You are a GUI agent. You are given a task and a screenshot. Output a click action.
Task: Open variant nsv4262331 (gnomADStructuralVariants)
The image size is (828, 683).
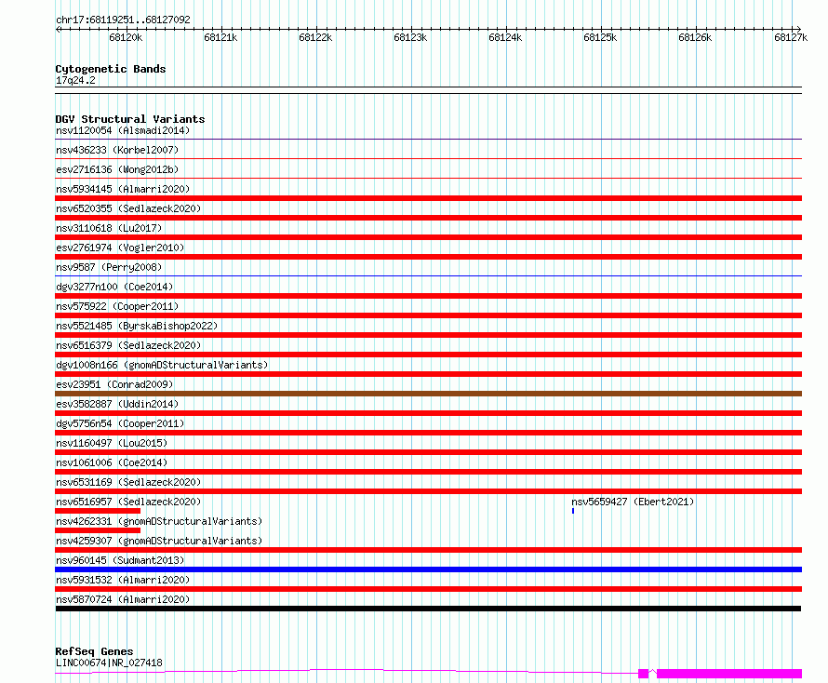(x=159, y=521)
